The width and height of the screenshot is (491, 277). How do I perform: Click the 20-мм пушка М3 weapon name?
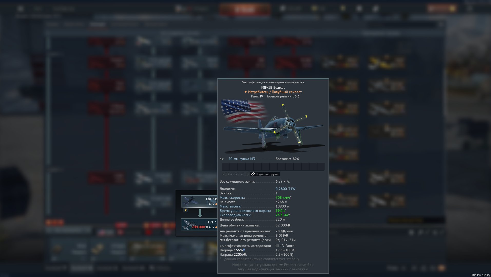[x=242, y=159]
